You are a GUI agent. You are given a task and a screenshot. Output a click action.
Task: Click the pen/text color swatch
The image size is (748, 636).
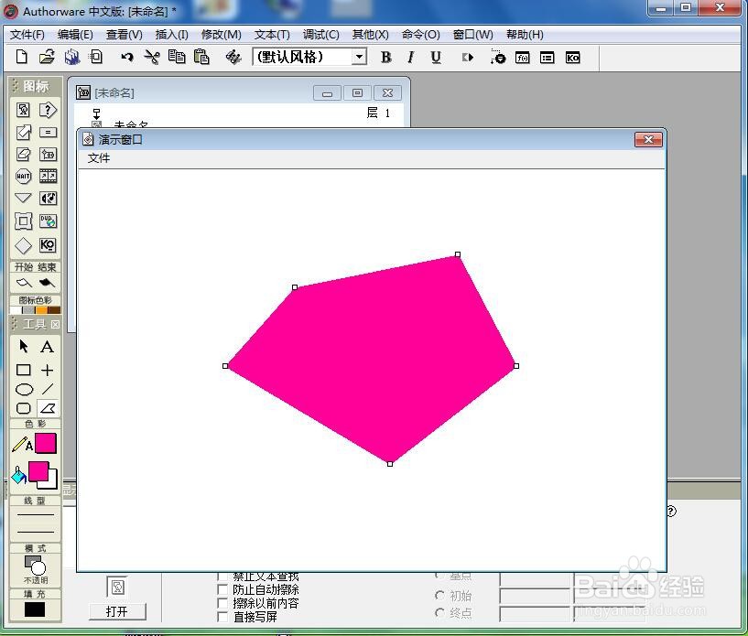46,443
